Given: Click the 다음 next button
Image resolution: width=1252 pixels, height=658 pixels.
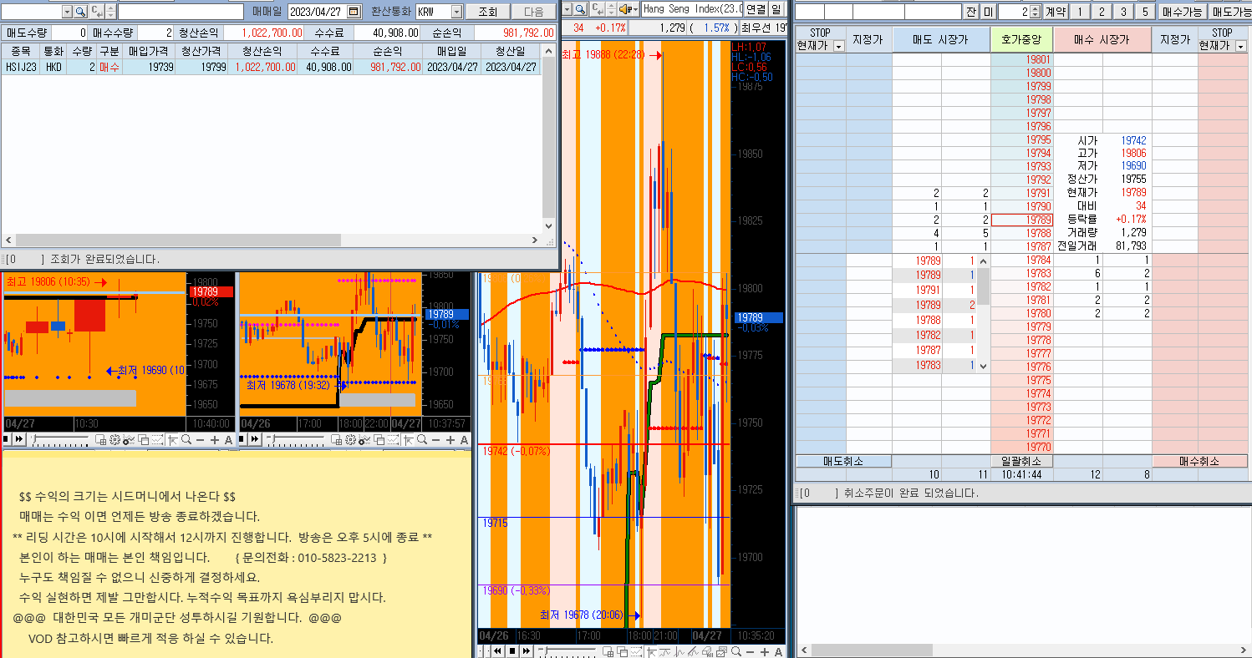Looking at the screenshot, I should [533, 12].
